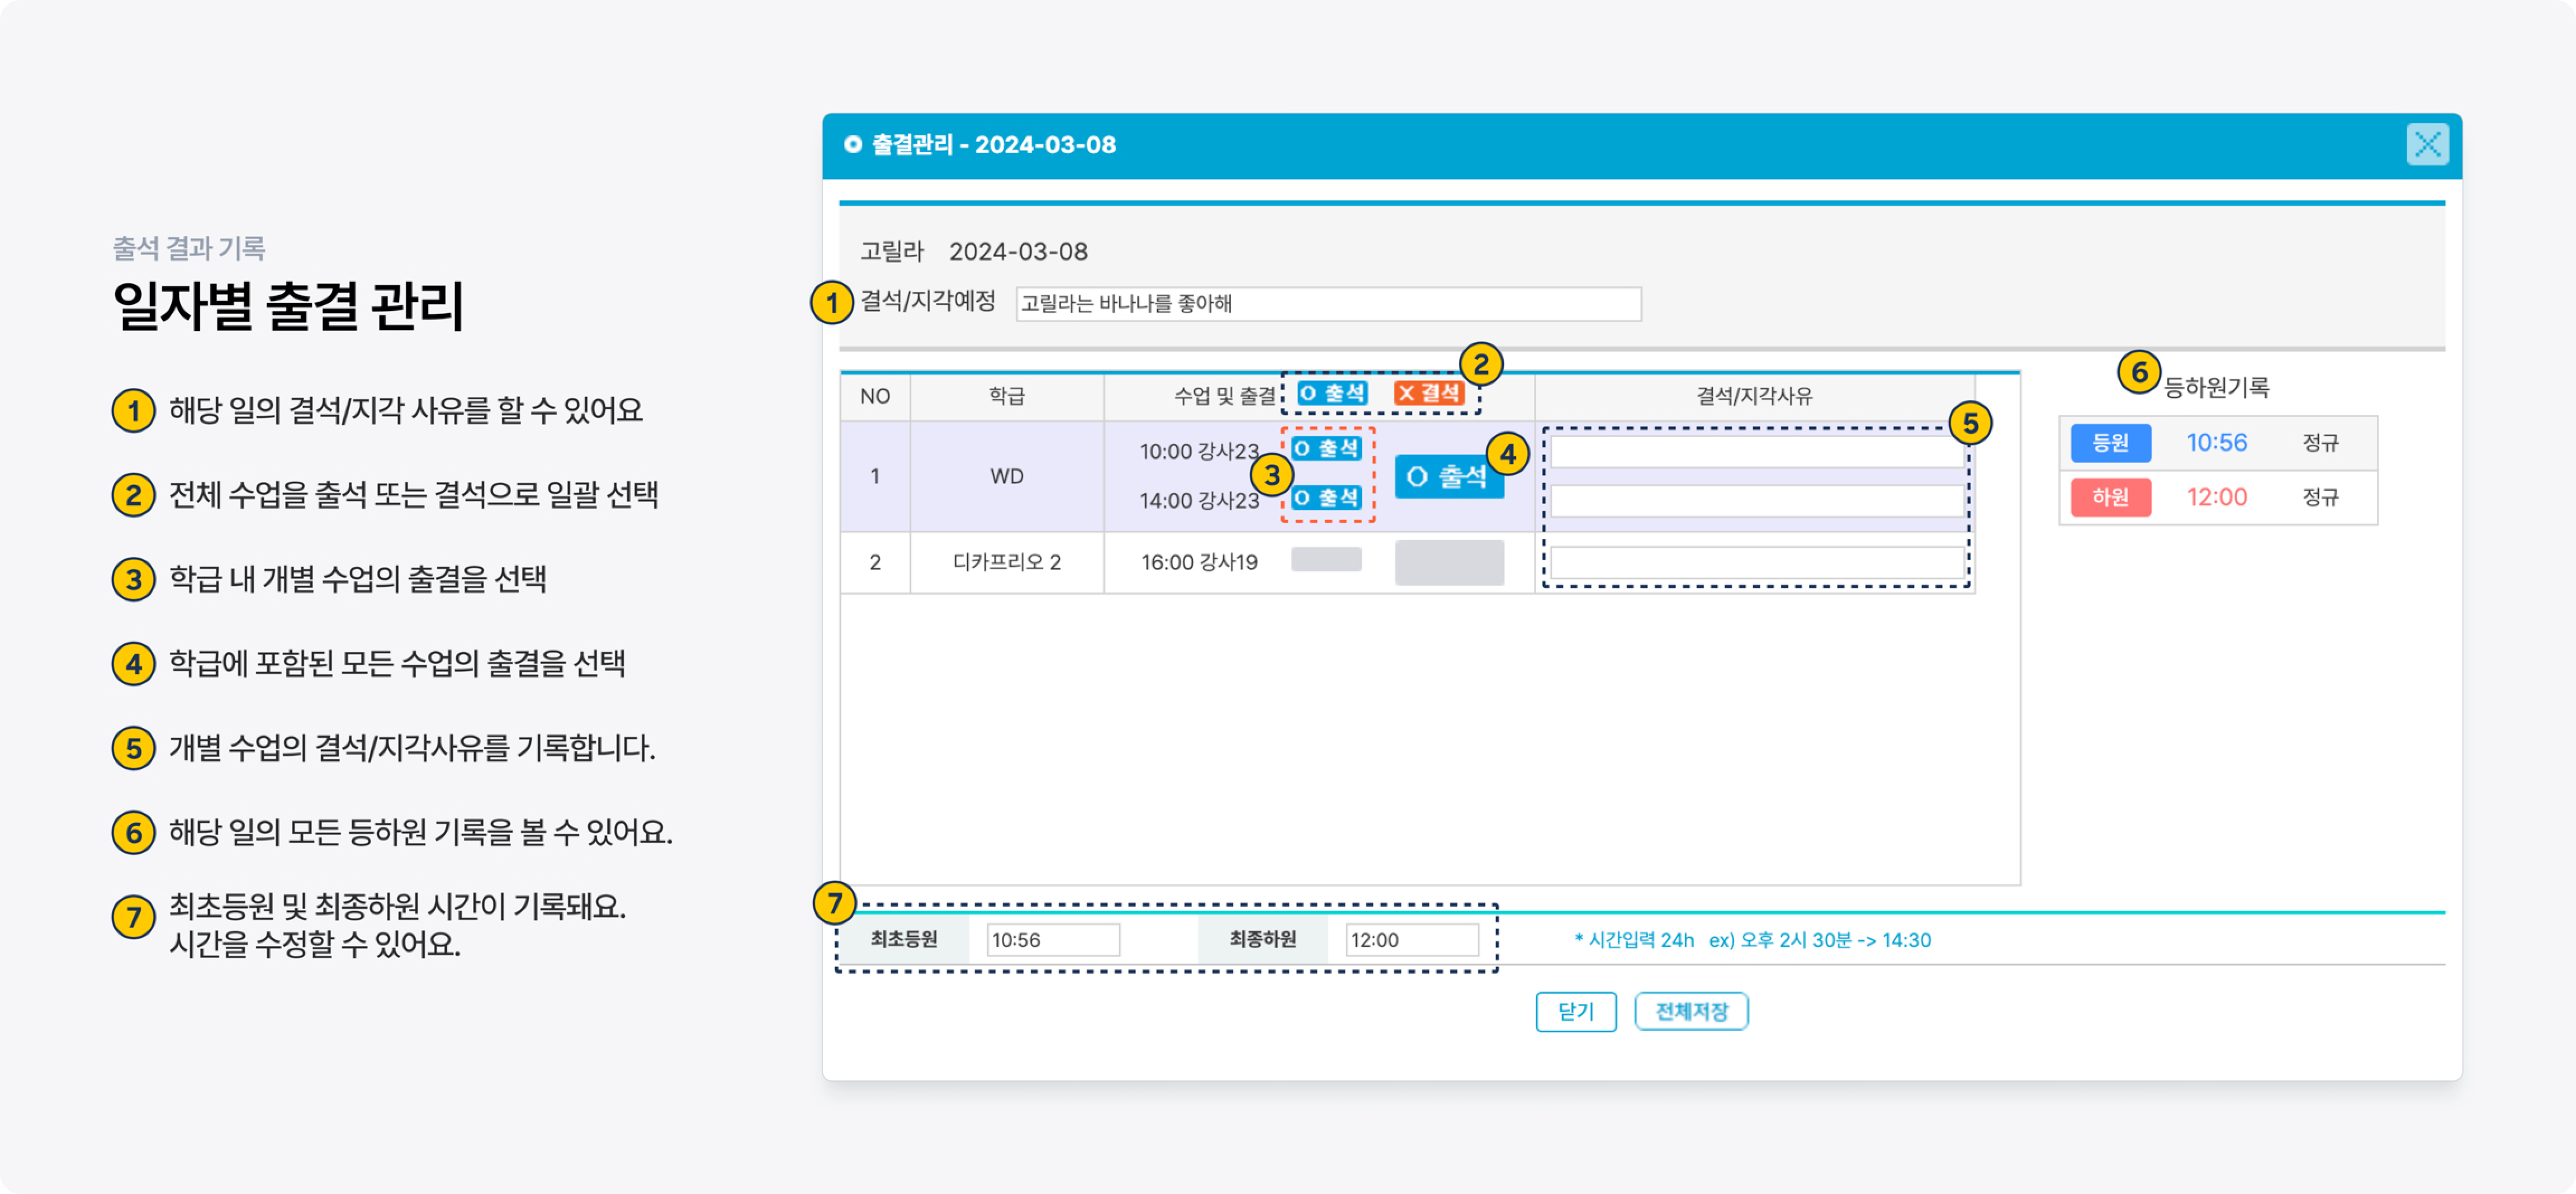Toggle 출석 for 14:00 강사23 class
The image size is (2576, 1194).
click(1326, 498)
